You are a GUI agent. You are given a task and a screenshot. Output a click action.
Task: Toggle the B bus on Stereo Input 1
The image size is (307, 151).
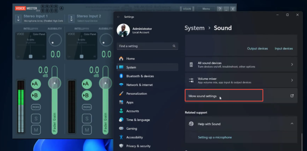pos(36,95)
